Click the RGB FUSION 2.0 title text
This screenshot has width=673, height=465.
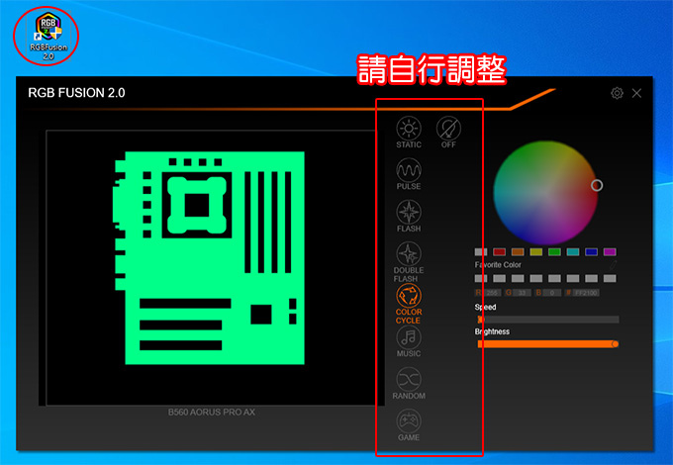coord(76,93)
